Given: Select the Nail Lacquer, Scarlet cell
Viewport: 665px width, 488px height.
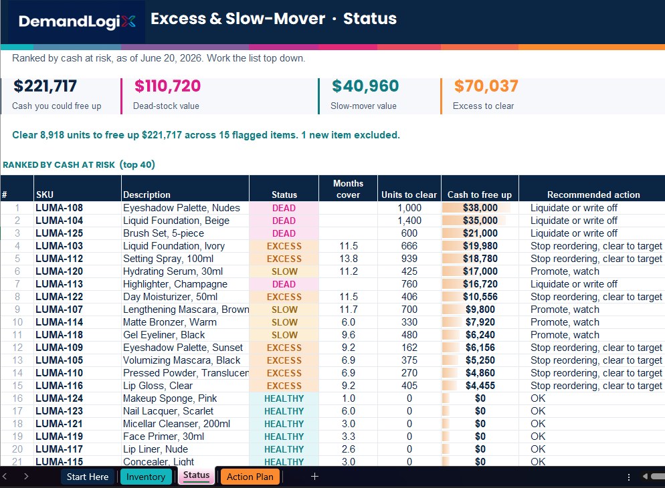Looking at the screenshot, I should coord(185,411).
